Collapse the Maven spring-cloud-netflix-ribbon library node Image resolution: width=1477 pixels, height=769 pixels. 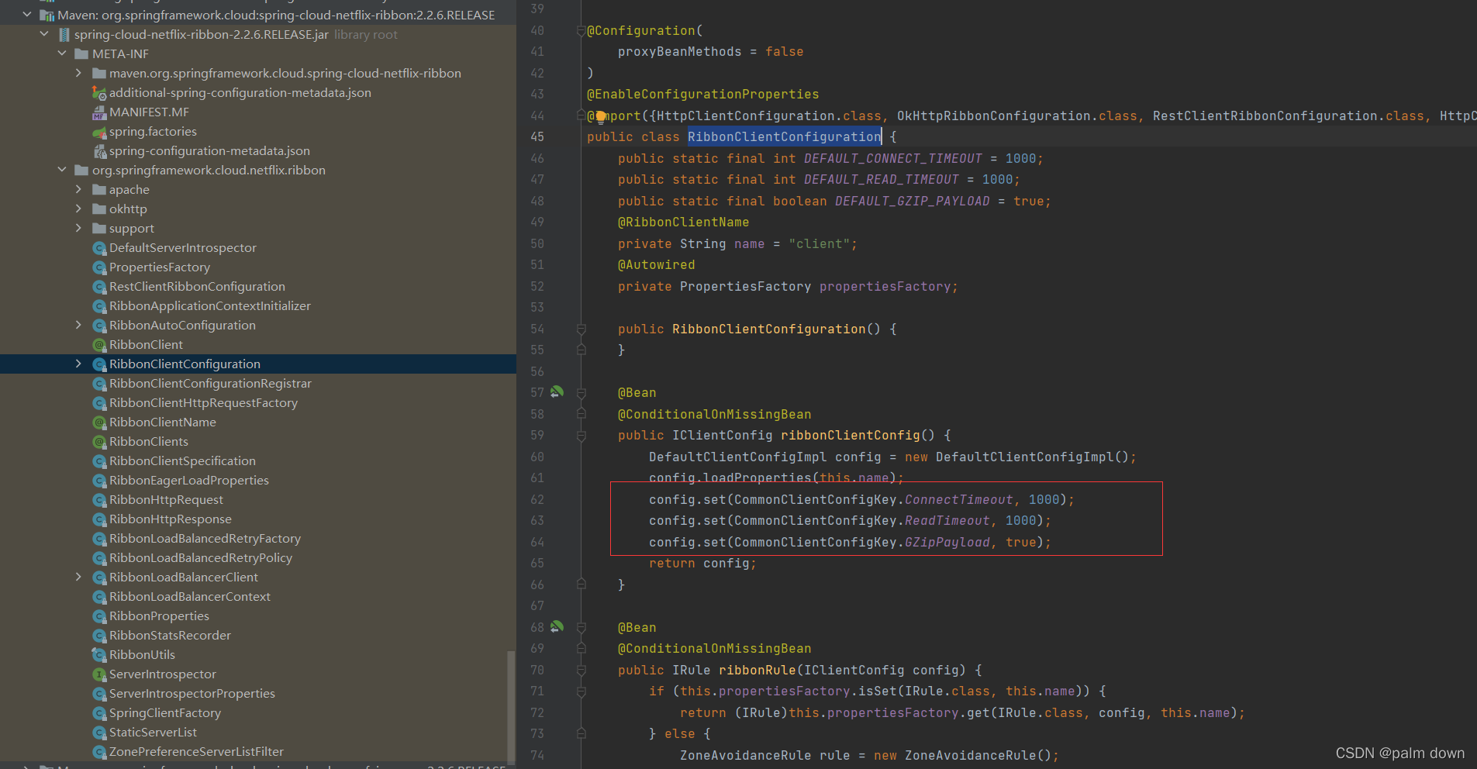27,15
